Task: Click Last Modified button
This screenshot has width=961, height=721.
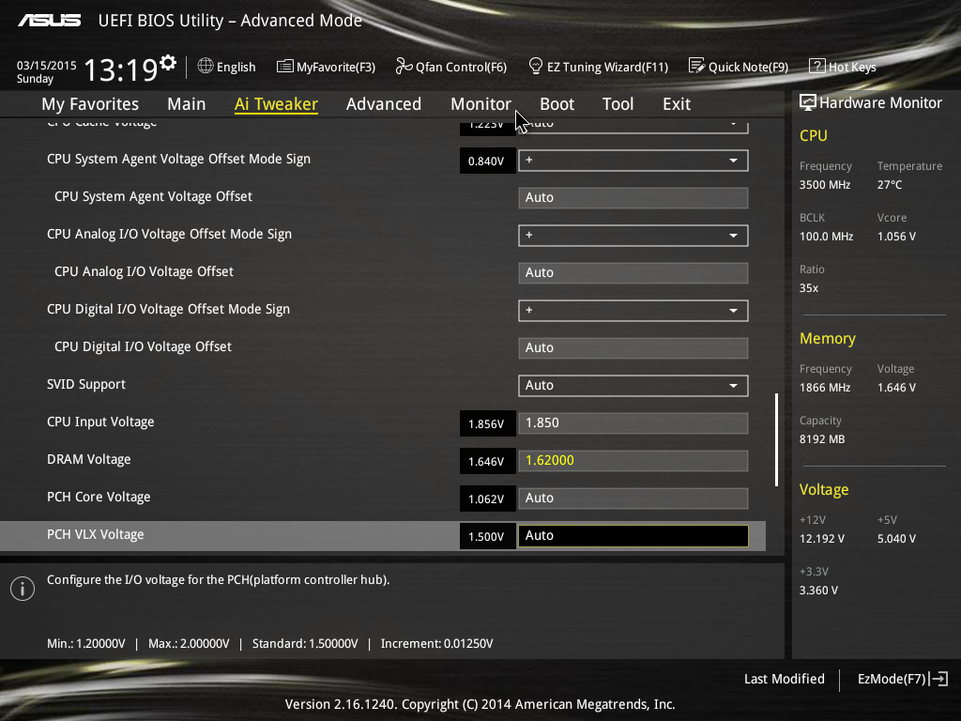Action: coord(784,679)
